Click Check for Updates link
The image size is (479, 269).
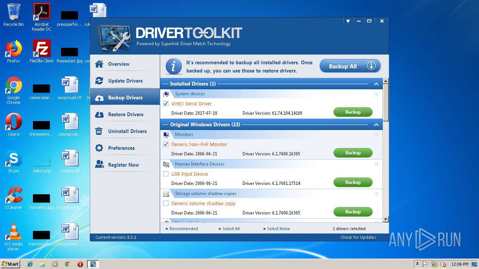click(x=358, y=237)
